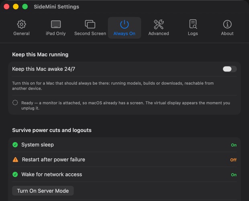Click the System sleep row label

point(38,145)
